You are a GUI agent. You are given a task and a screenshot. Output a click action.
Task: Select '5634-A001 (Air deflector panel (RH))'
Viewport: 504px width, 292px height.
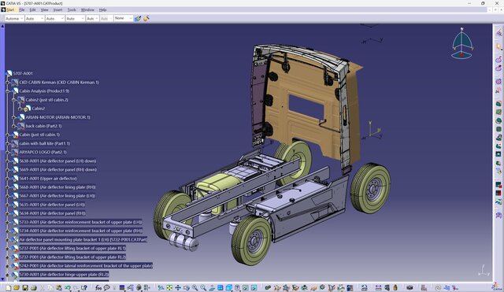53,213
